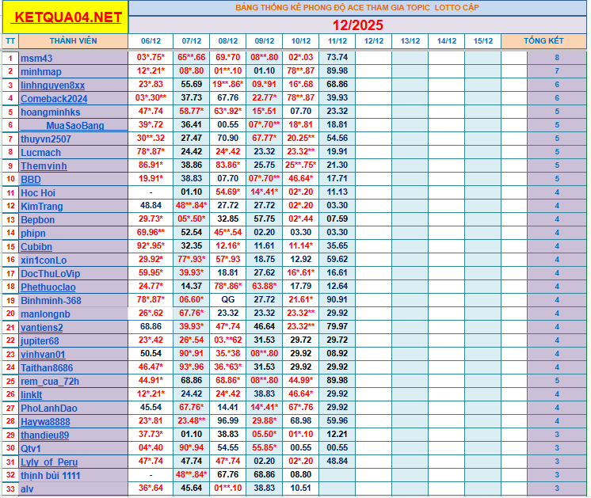This screenshot has height=498, width=591.
Task: Select the Haywa8888 member link
Action: (45, 421)
